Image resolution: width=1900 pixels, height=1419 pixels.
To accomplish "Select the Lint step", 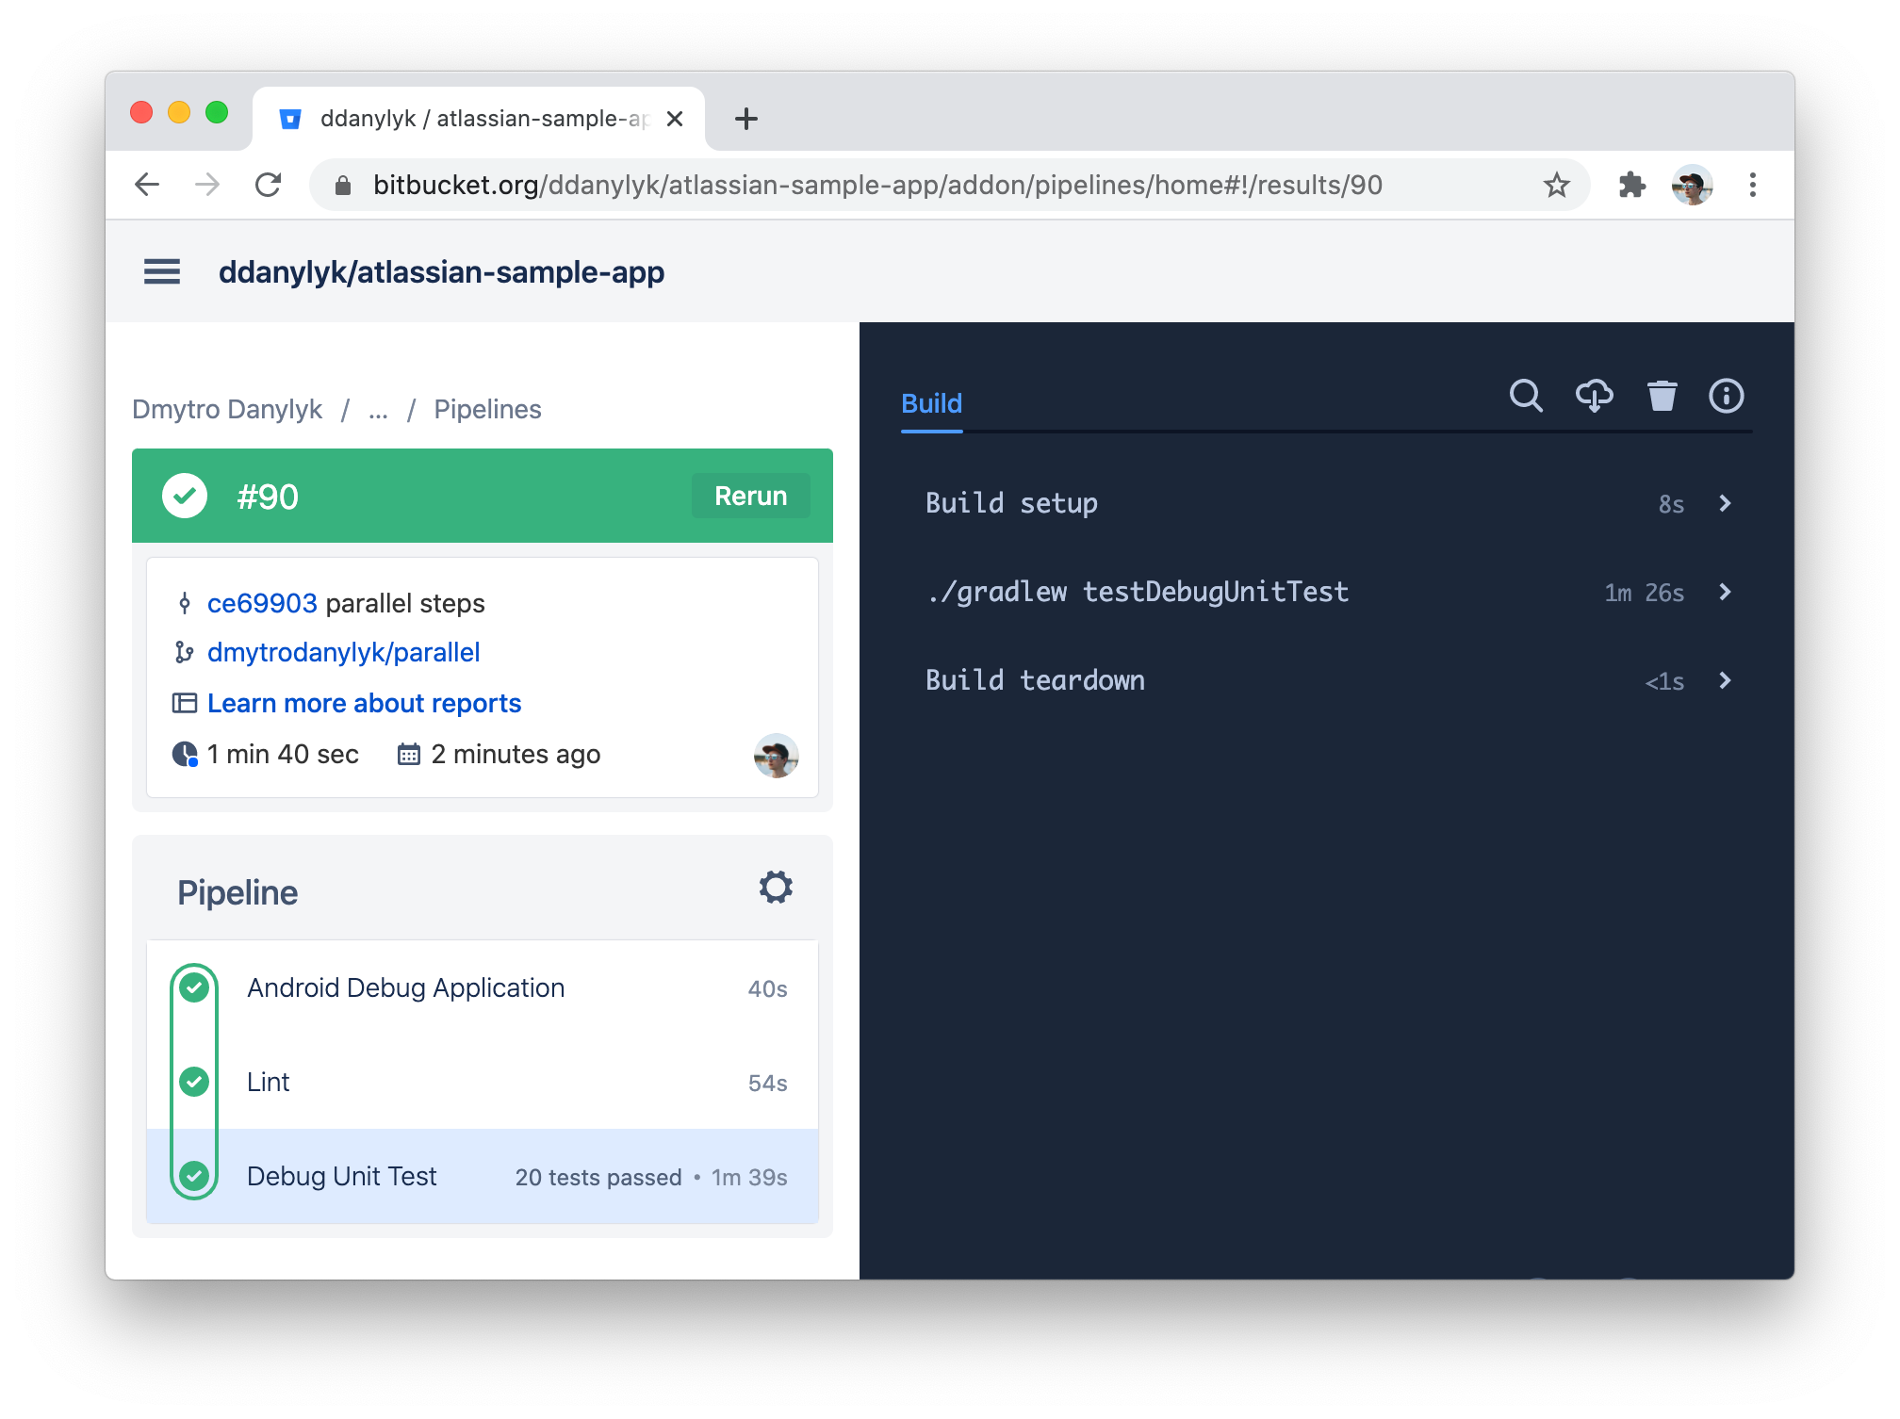I will click(x=483, y=1082).
